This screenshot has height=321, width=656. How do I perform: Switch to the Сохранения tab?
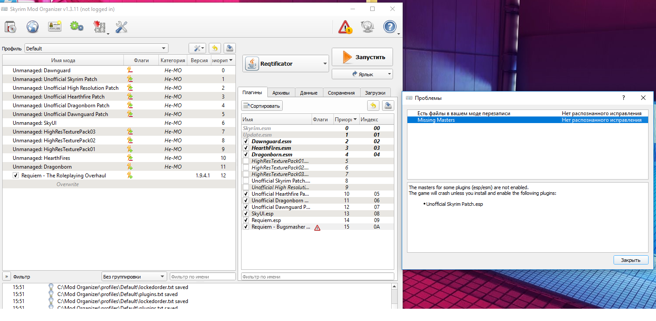341,93
